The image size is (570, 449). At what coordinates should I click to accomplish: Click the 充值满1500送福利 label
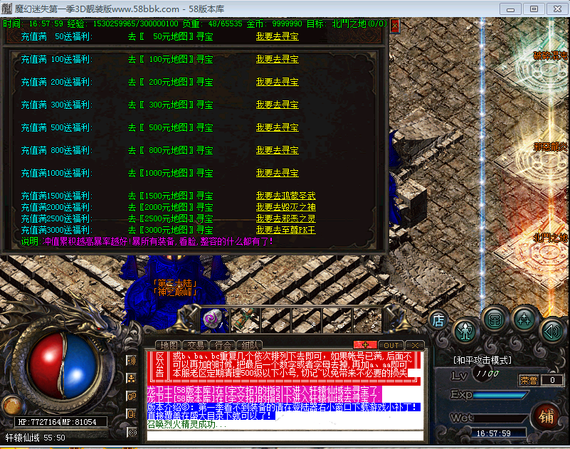point(57,196)
